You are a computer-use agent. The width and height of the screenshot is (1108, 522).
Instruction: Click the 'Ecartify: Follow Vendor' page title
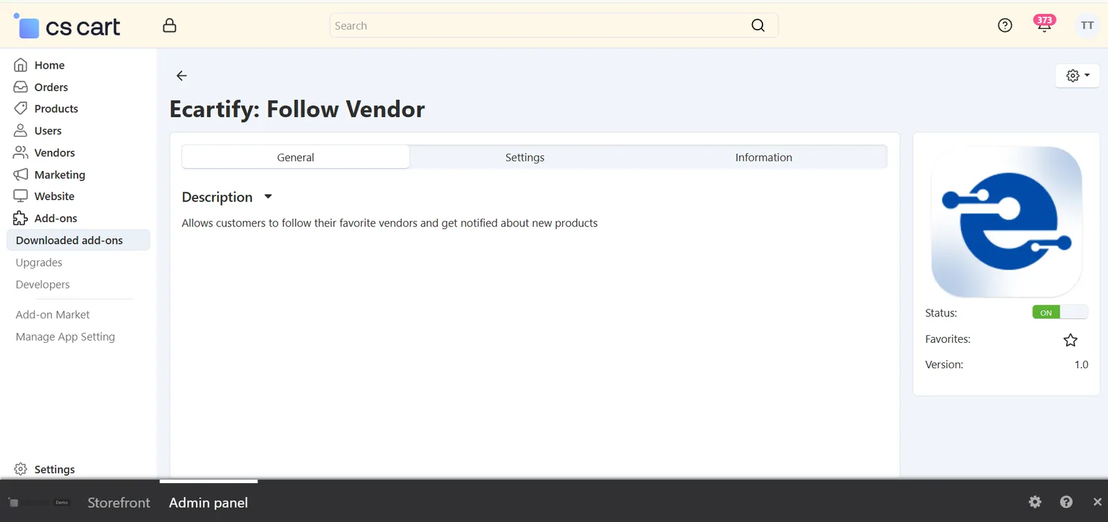point(297,109)
